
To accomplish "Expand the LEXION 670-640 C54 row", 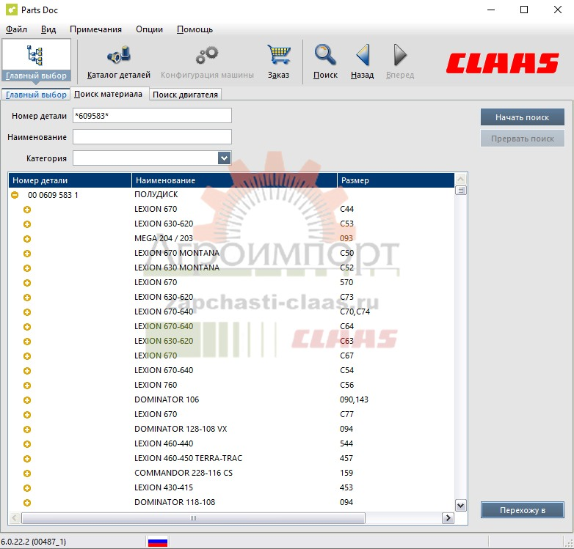I will (27, 371).
